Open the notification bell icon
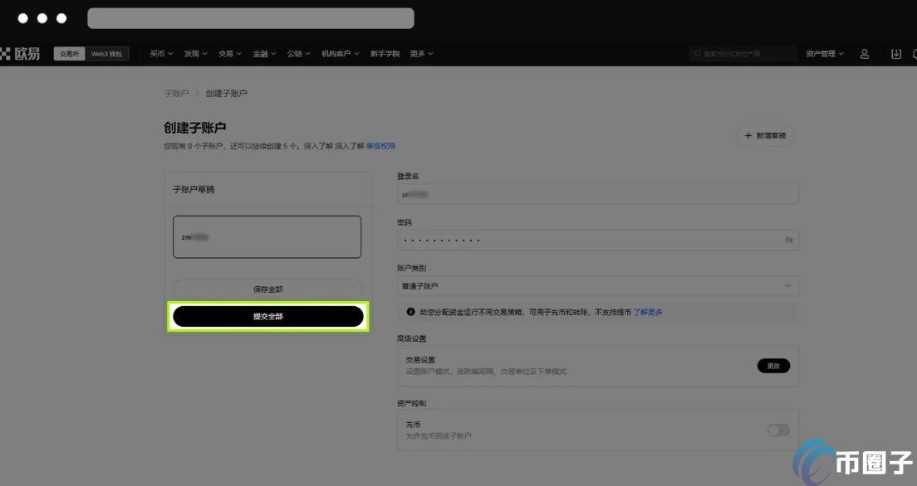The width and height of the screenshot is (917, 486). tap(914, 53)
